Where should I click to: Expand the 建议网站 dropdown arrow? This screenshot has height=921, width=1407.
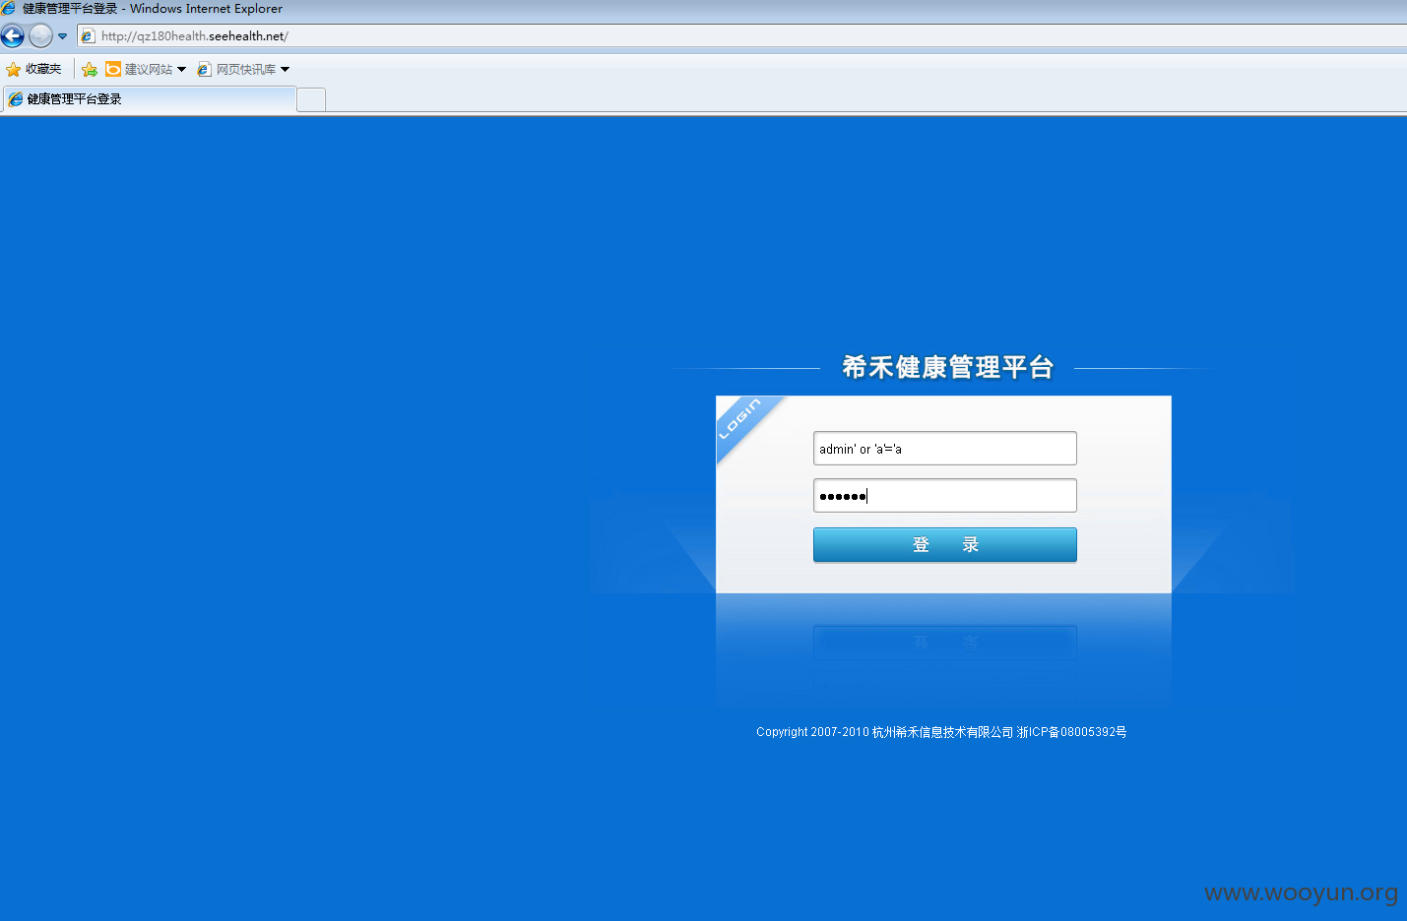point(181,69)
